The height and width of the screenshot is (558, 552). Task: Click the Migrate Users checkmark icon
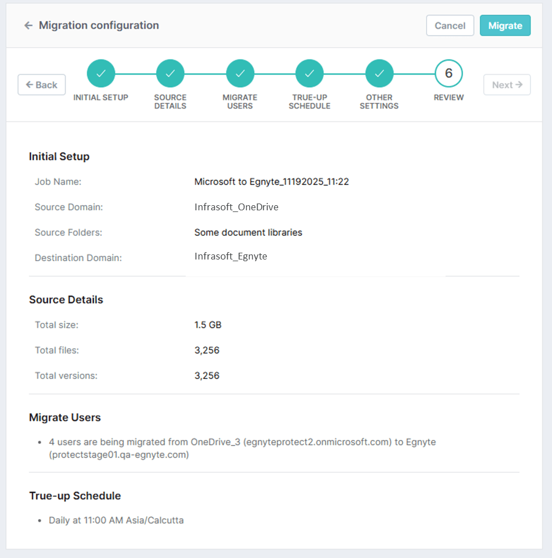point(240,73)
